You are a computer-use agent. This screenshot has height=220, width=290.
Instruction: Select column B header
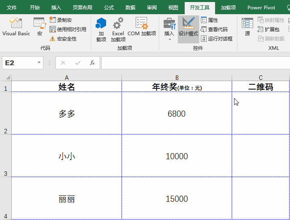click(177, 77)
